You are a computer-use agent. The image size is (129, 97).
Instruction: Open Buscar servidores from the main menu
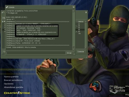(x=13, y=80)
